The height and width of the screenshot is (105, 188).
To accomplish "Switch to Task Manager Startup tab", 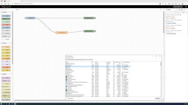I will click(82, 60).
